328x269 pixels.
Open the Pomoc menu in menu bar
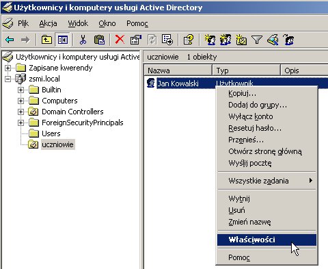pos(137,23)
